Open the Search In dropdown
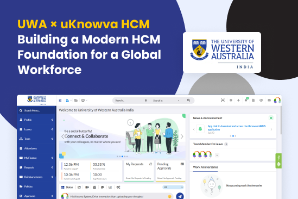 coord(166,101)
